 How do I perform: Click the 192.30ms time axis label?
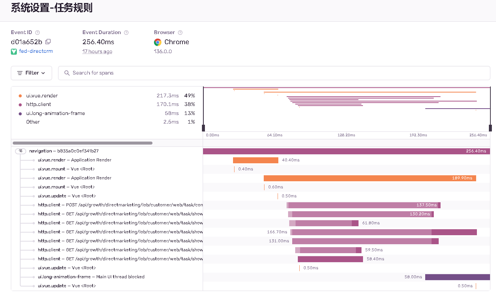[x=418, y=135]
